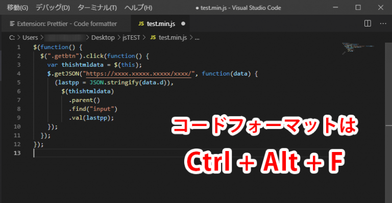Expand the jsTEST breadcrumb folder

(x=131, y=37)
